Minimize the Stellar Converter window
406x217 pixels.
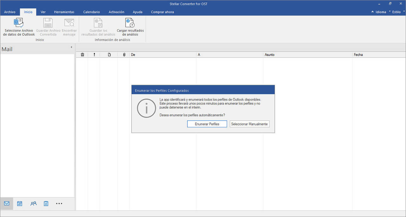pos(379,3)
